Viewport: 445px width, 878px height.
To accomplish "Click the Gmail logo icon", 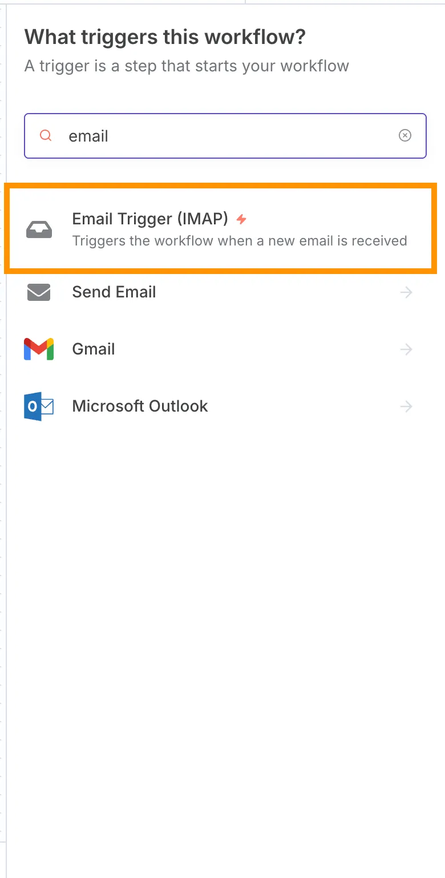I will tap(39, 349).
